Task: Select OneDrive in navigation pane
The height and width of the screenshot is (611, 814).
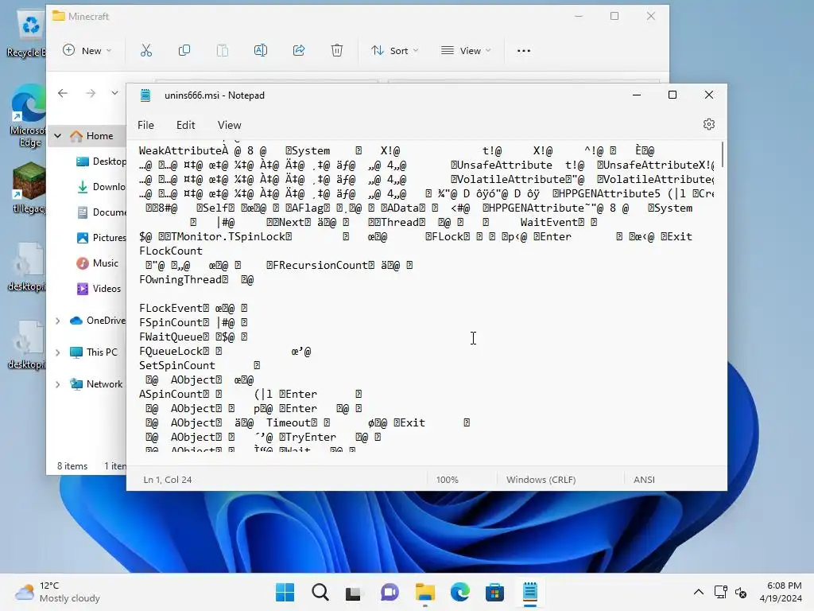Action: click(98, 321)
